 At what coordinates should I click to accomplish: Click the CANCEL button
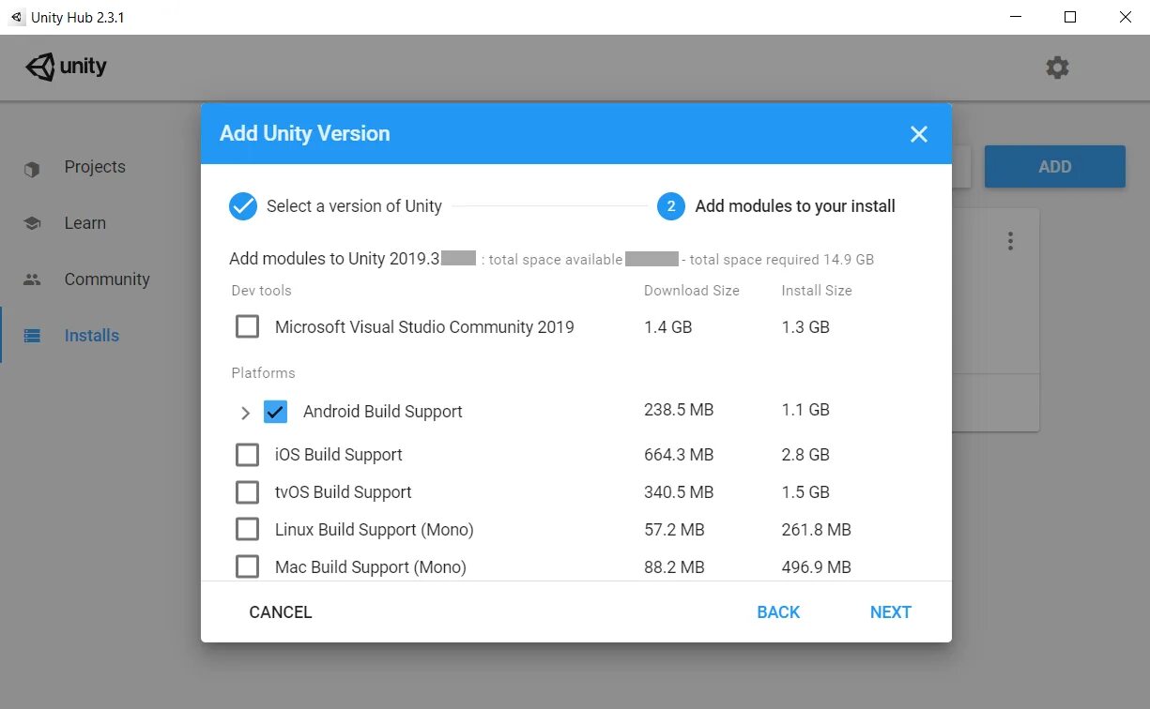(x=280, y=612)
